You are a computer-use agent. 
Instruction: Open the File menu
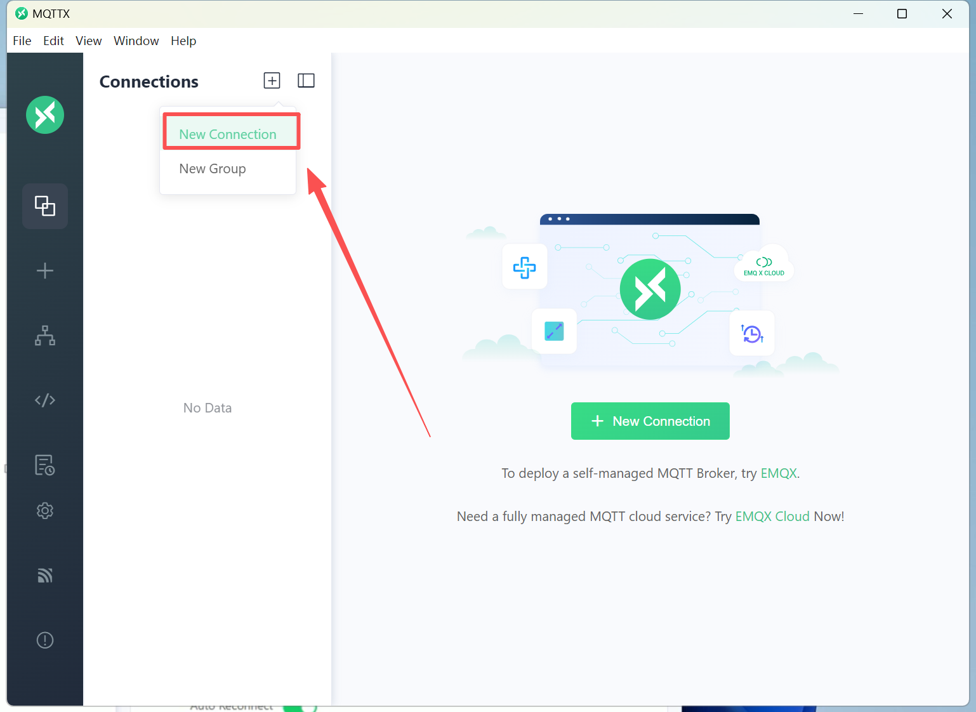22,41
